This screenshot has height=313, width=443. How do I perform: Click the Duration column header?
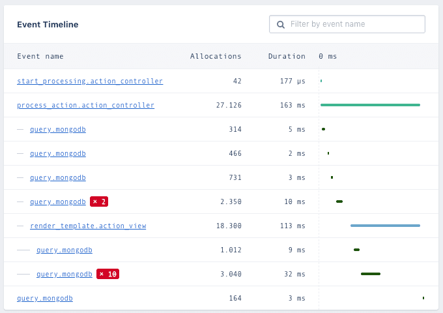287,56
